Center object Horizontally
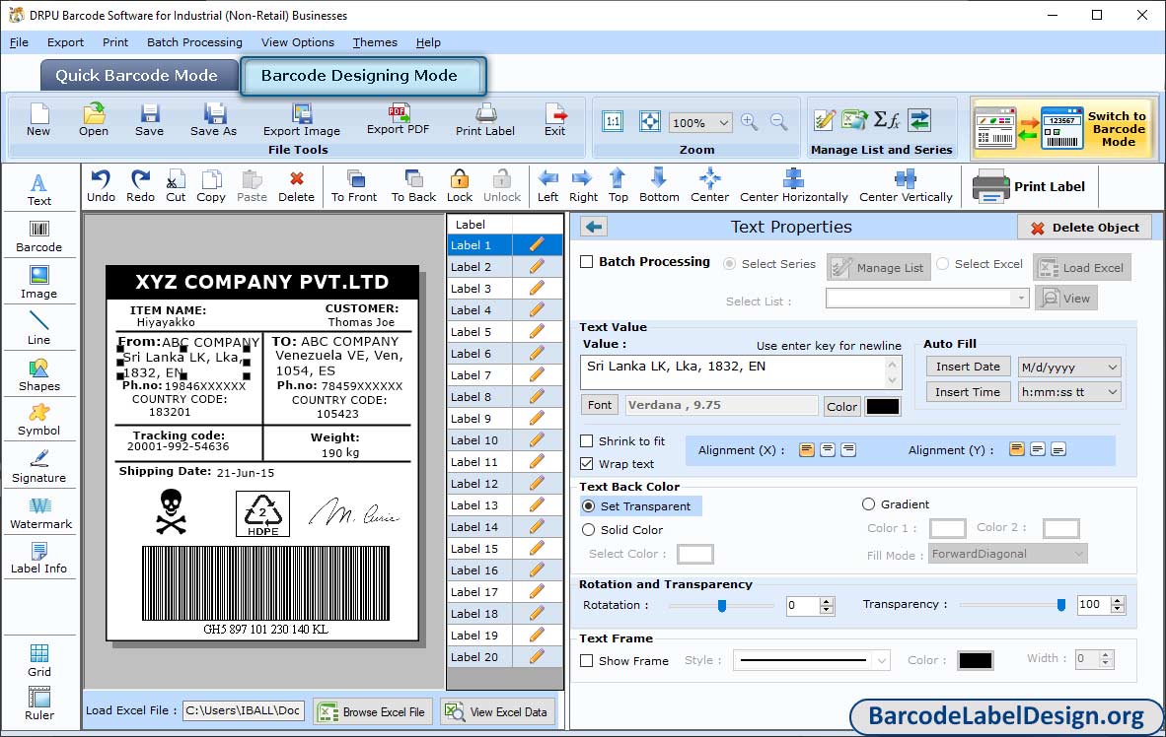Screen dimensions: 1166x737 click(x=793, y=186)
